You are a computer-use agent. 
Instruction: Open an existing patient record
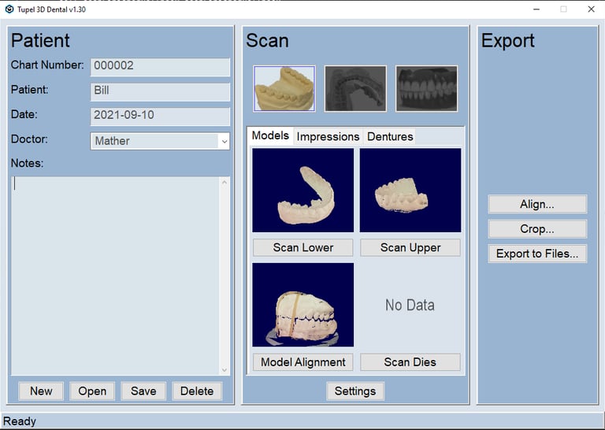pos(92,391)
